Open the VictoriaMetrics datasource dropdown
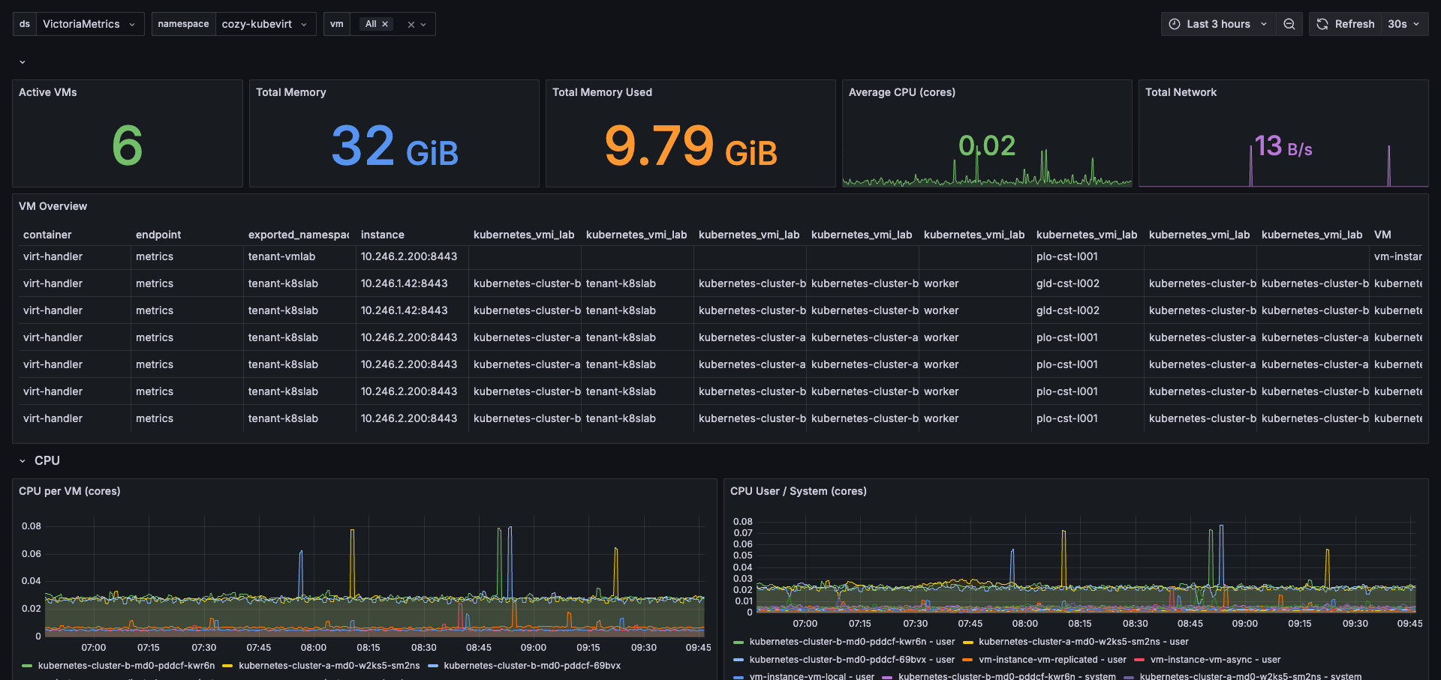This screenshot has width=1441, height=680. click(x=90, y=24)
